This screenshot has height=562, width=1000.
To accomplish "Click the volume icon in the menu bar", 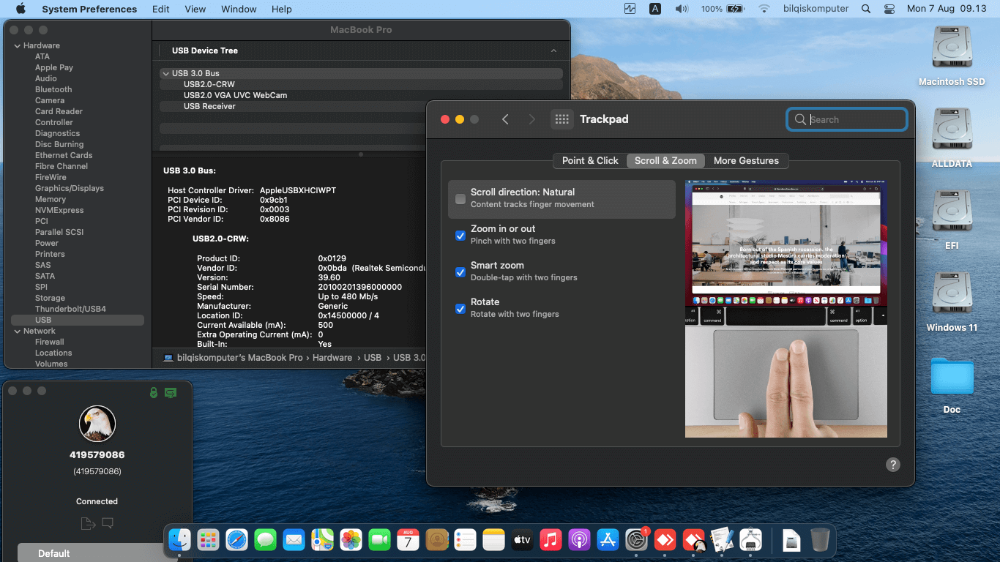I will (682, 9).
